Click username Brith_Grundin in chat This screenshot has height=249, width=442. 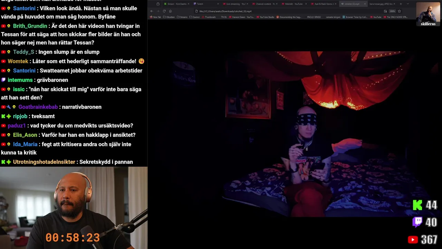(30, 26)
